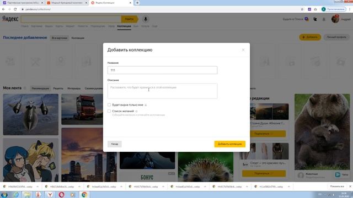Viewport: 353px width, 198px height.
Task: Check Список желаний checkbox
Action: click(x=109, y=111)
